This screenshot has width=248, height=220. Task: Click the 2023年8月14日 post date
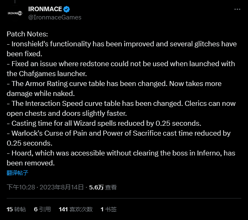[61, 187]
